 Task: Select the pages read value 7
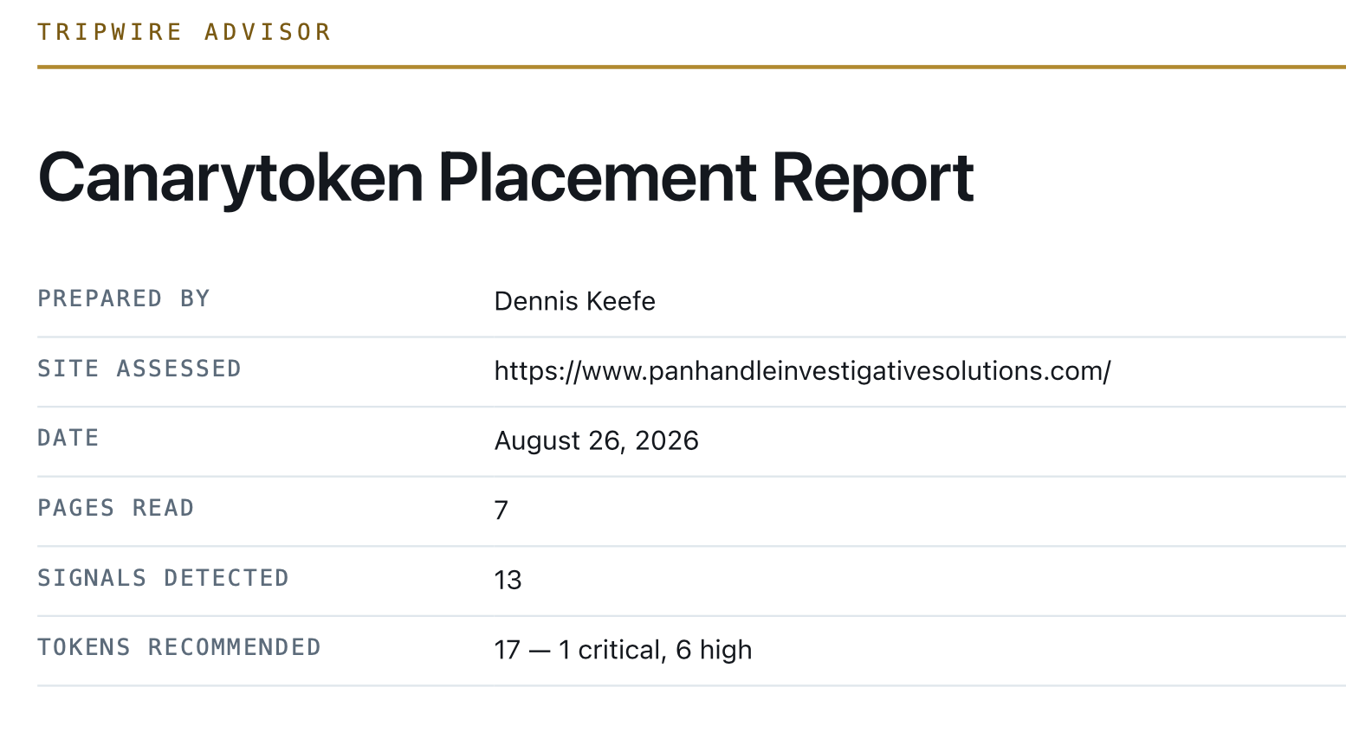(502, 510)
